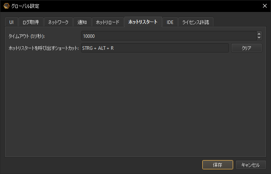271x174 pixels.
Task: Click the キャンセル button
Action: pos(251,165)
